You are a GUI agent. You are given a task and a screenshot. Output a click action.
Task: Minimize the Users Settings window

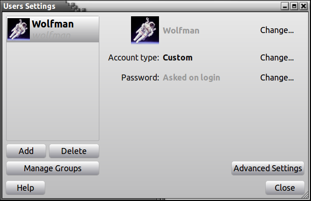point(285,7)
